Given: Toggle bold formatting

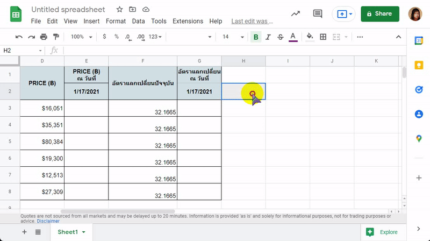Looking at the screenshot, I should pos(256,37).
